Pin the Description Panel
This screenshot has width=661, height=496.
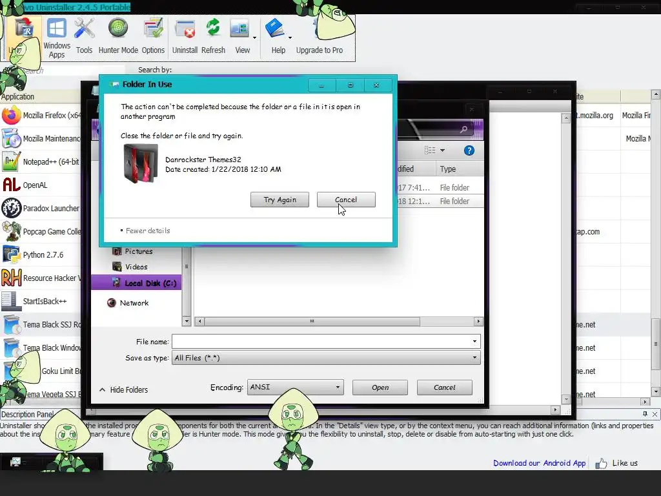(645, 414)
